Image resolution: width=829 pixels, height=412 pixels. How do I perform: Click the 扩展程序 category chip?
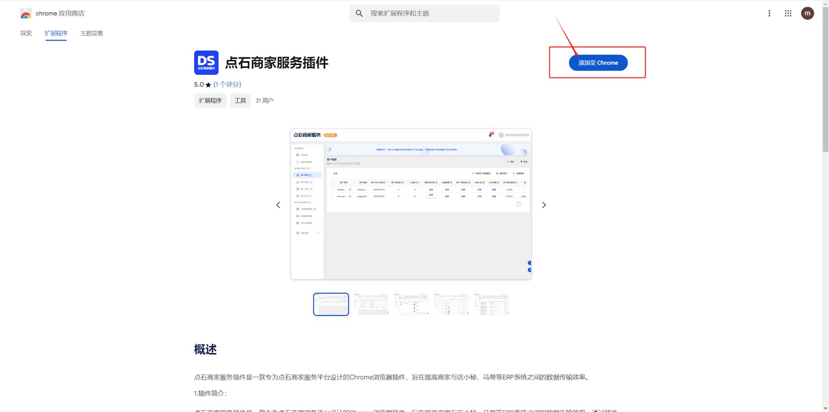coord(210,101)
